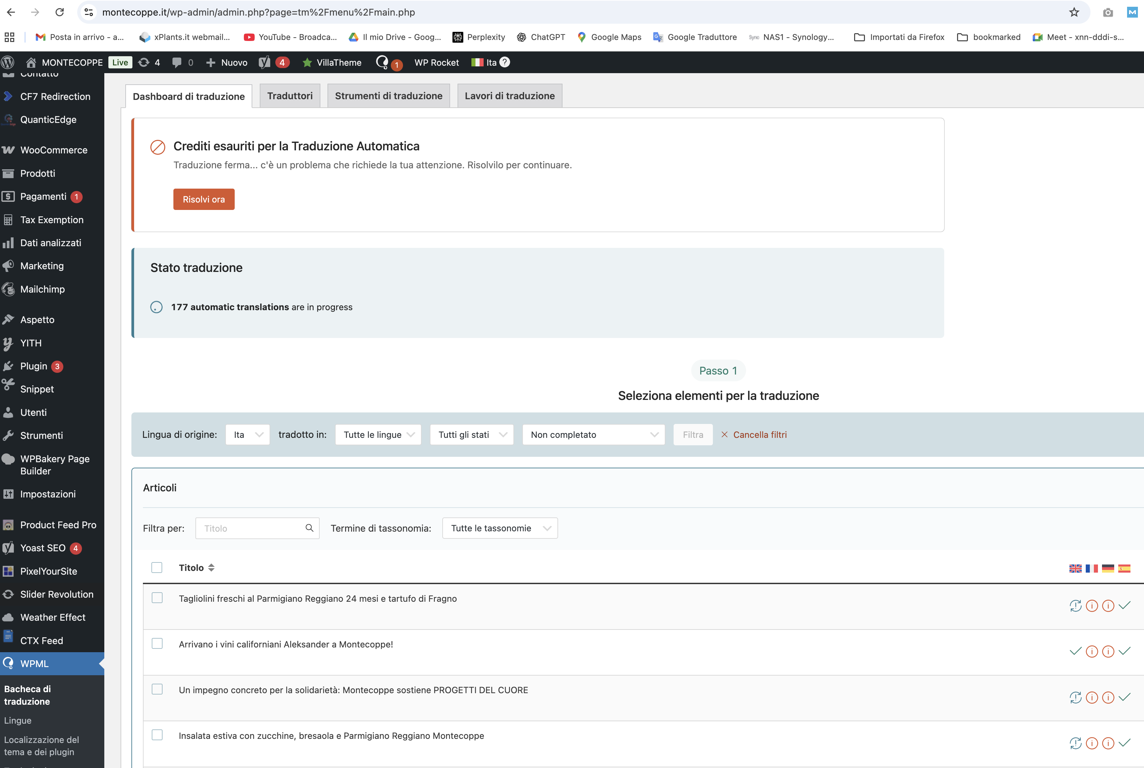Check the Arrivano i vini californiani checkbox
Image resolution: width=1144 pixels, height=768 pixels.
click(x=157, y=644)
